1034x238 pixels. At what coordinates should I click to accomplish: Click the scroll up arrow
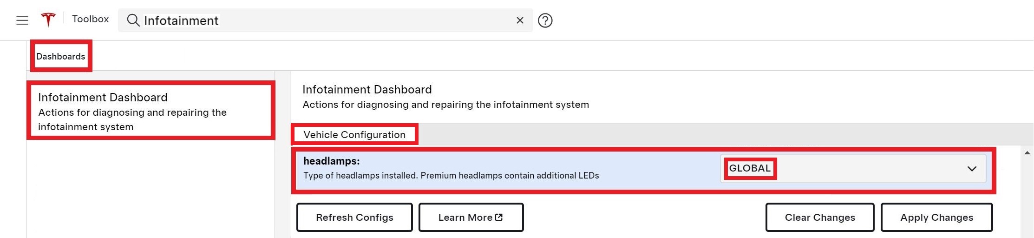(x=1027, y=153)
